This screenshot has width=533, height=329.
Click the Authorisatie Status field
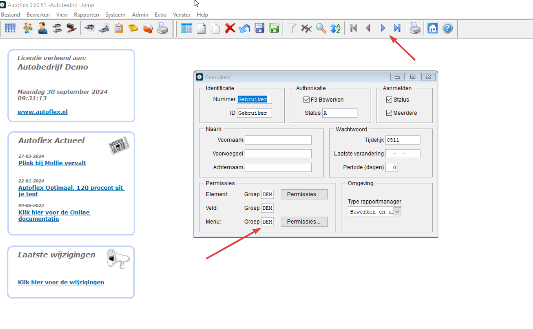pyautogui.click(x=340, y=113)
